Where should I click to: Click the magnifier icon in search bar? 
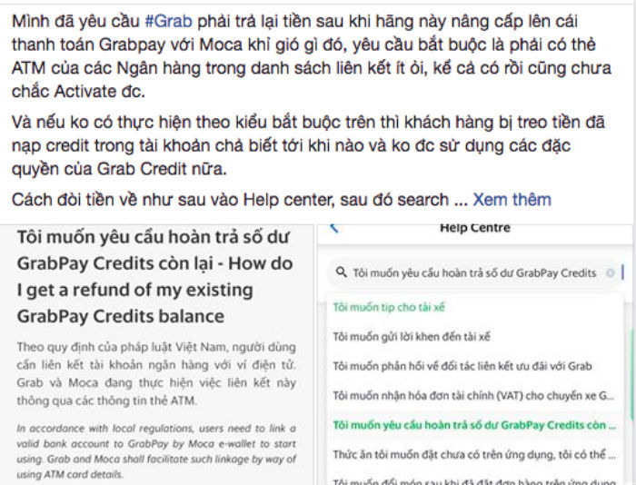[341, 272]
